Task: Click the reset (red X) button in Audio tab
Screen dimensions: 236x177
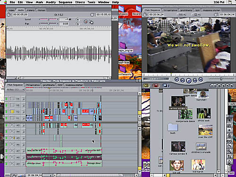Action: coord(85,22)
